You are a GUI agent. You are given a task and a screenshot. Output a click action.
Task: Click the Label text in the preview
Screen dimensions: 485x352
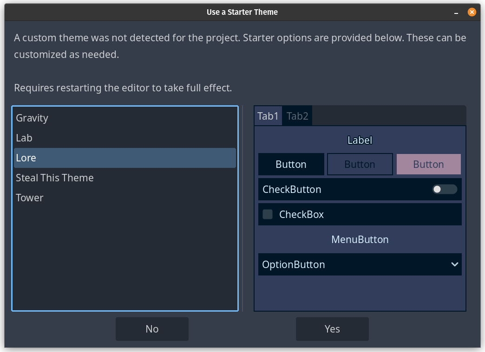[x=360, y=140]
